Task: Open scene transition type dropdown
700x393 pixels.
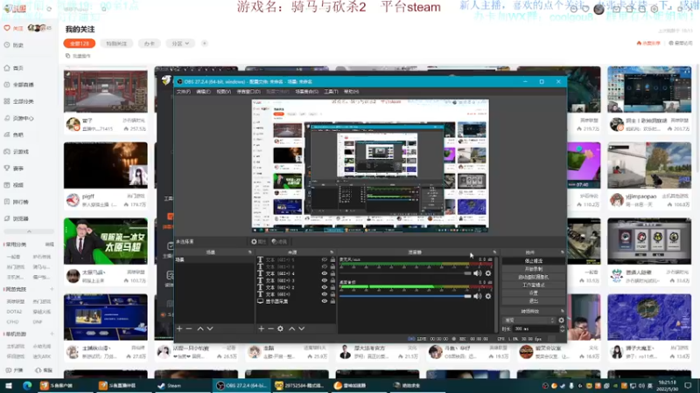Action: click(x=529, y=320)
